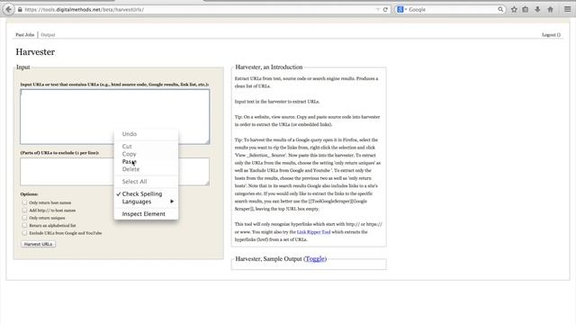Click the URLs to exclude text area
This screenshot has height=324, width=576.
(115, 172)
